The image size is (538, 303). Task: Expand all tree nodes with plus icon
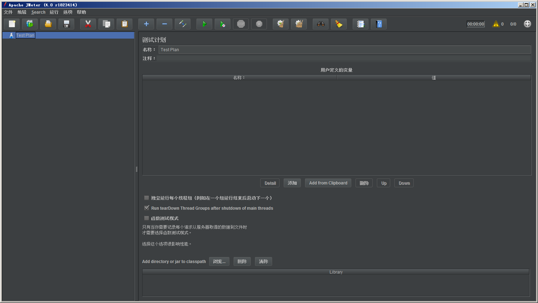pos(146,23)
